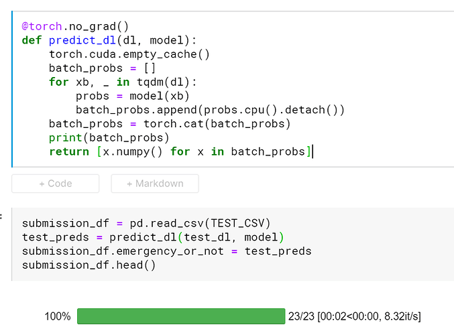Click the torch.cuda.empty_cache() line
Viewport: 454px width, 335px height.
tap(129, 54)
